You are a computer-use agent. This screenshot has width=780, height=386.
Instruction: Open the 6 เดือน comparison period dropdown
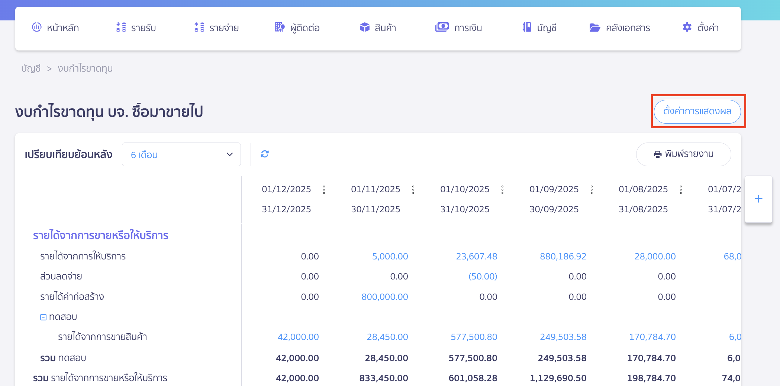[181, 154]
